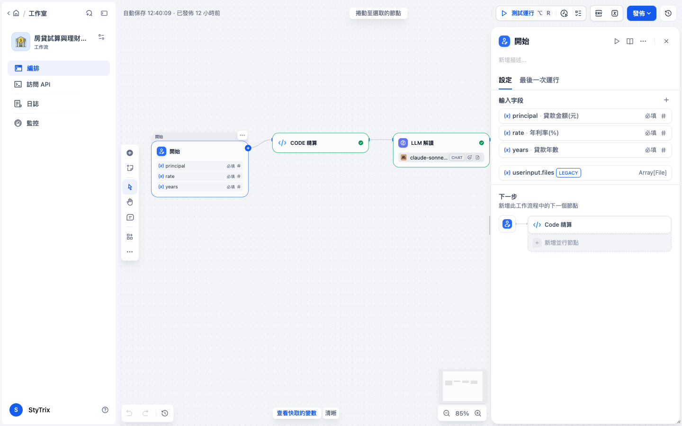Switch to the 最後一次運行 tab
The width and height of the screenshot is (682, 426).
[x=539, y=80]
